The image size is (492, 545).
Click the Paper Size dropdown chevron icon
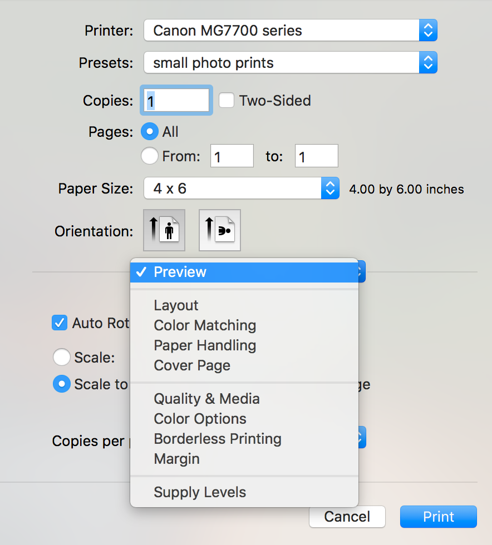tap(330, 188)
